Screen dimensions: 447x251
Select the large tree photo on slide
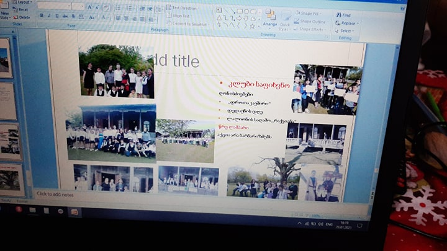pyautogui.click(x=262, y=178)
